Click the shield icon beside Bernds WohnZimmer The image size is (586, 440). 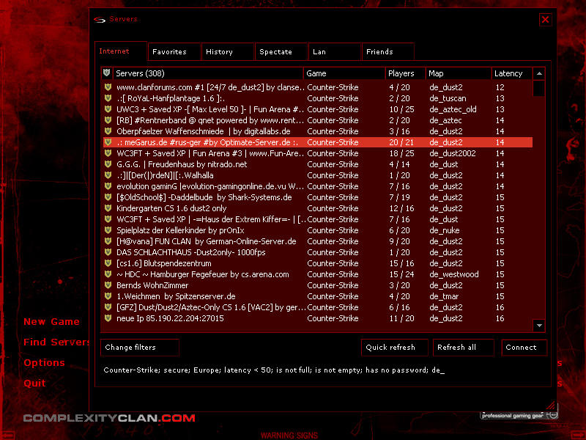[108, 285]
